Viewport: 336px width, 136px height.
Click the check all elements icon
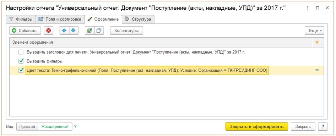point(90,31)
